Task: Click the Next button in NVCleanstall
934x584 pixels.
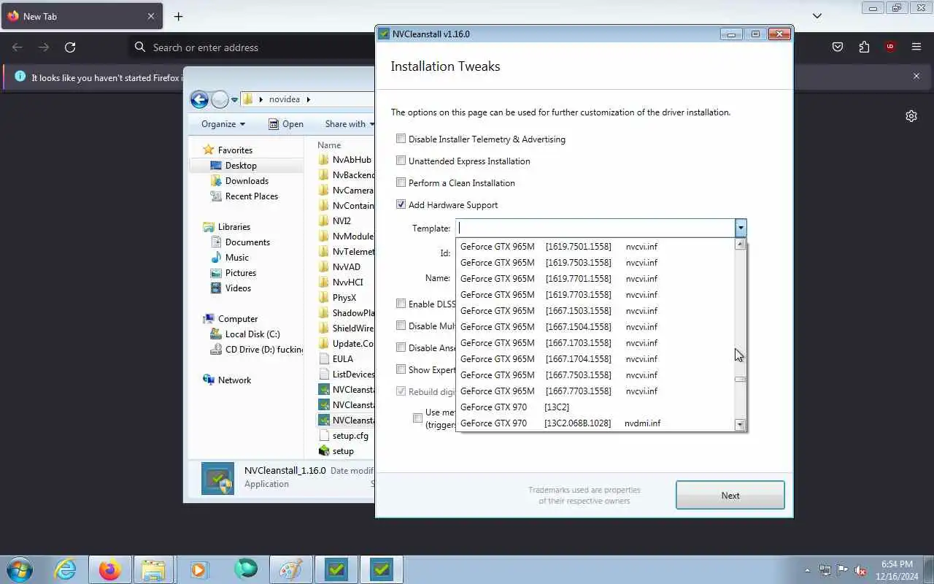Action: (730, 495)
